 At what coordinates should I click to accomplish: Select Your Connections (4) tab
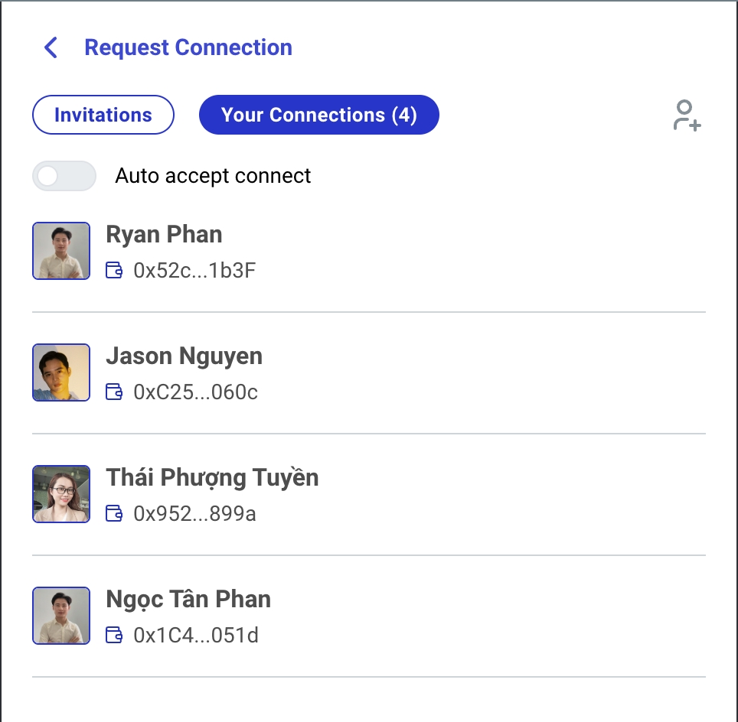318,115
